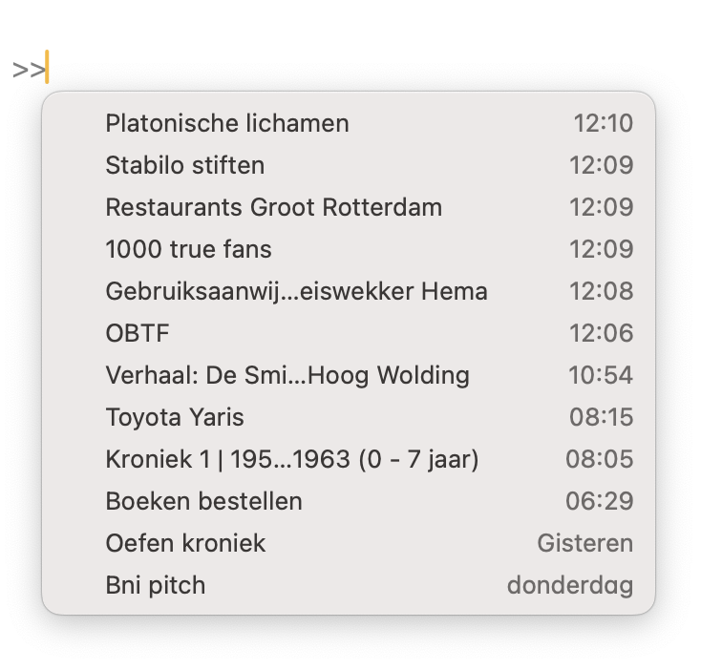Click the 12:06 timestamp beside OBTF
This screenshot has width=701, height=670.
coord(601,333)
